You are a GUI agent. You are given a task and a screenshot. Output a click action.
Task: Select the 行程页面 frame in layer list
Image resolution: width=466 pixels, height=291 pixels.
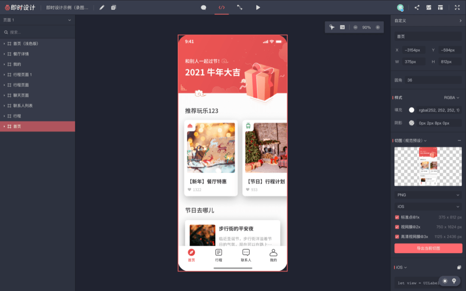pos(38,85)
